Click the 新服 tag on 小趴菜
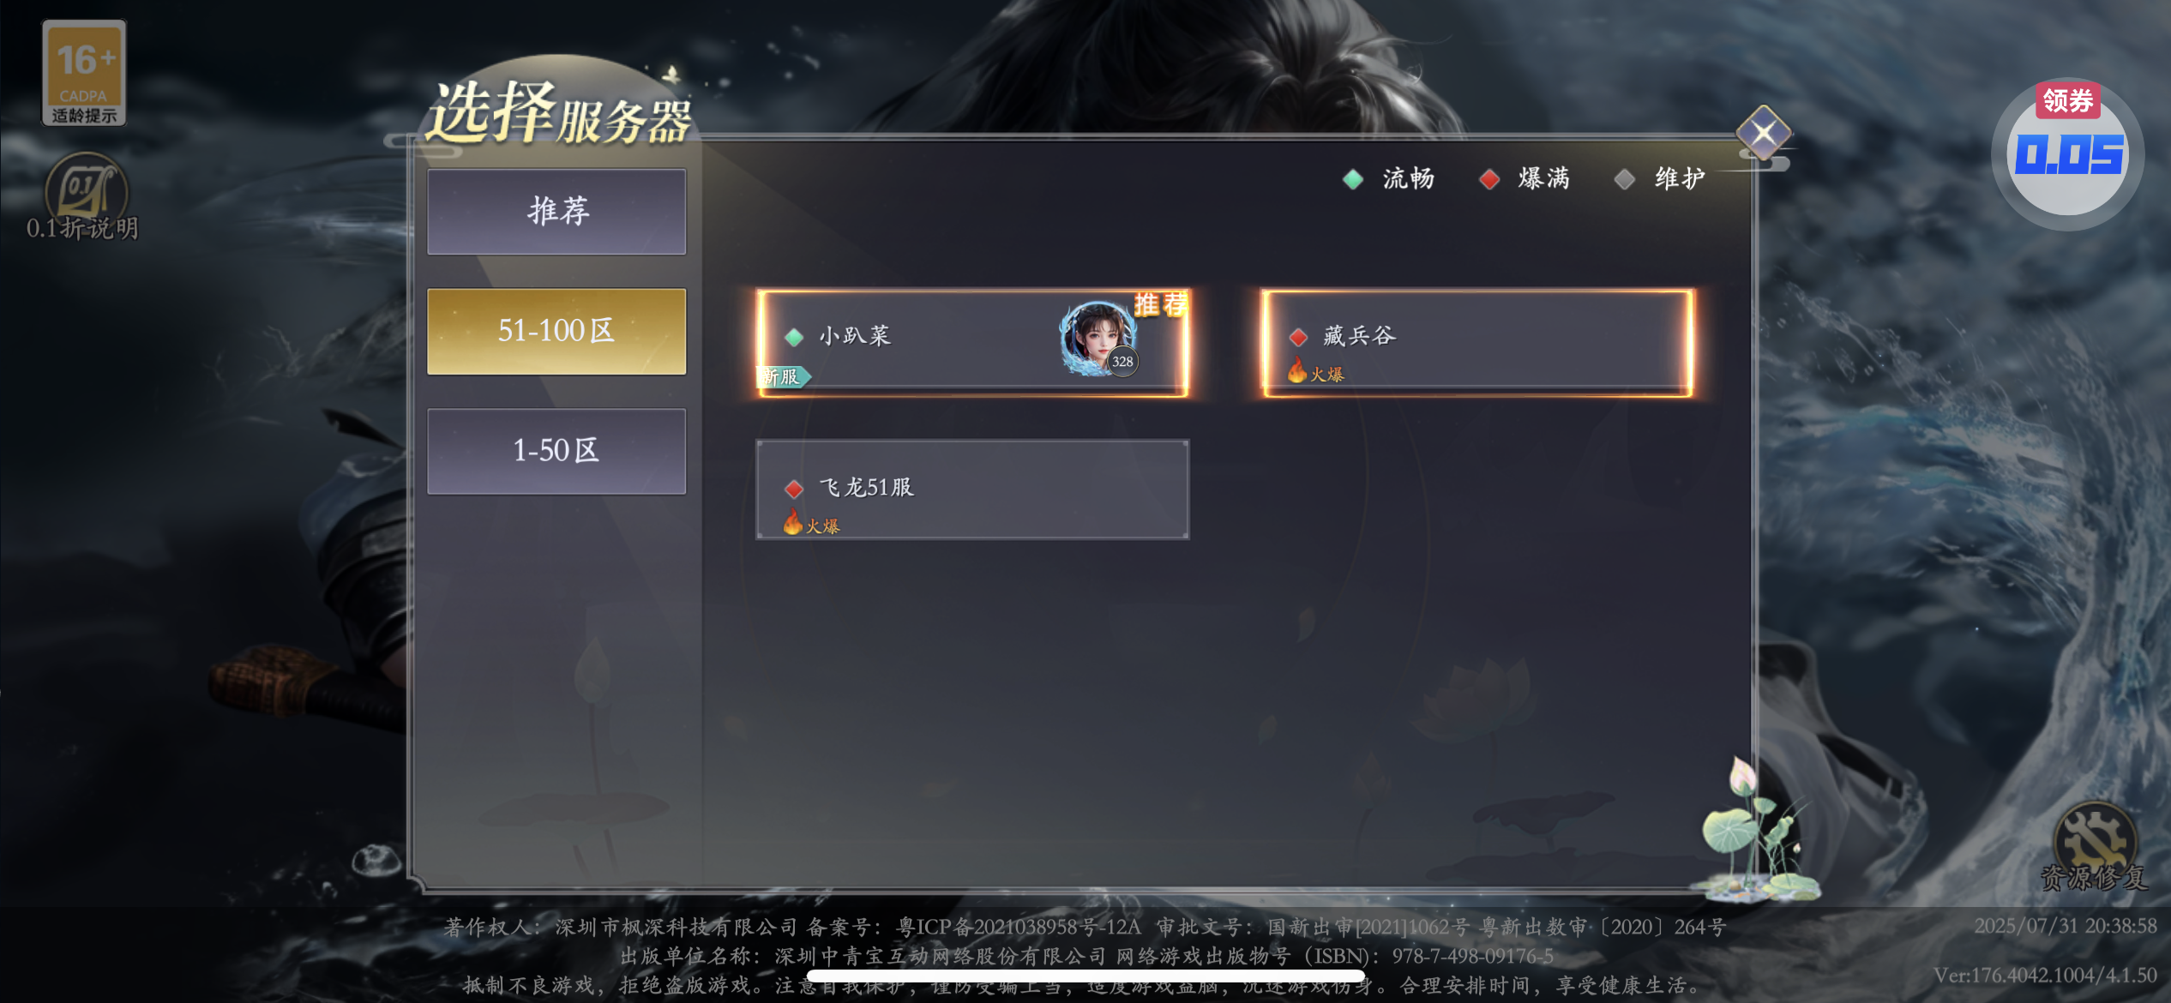Screen dimensions: 2171x1003 [x=783, y=376]
